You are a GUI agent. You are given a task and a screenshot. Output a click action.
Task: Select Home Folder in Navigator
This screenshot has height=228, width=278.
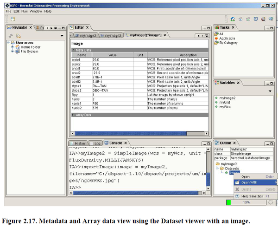pyautogui.click(x=30, y=47)
